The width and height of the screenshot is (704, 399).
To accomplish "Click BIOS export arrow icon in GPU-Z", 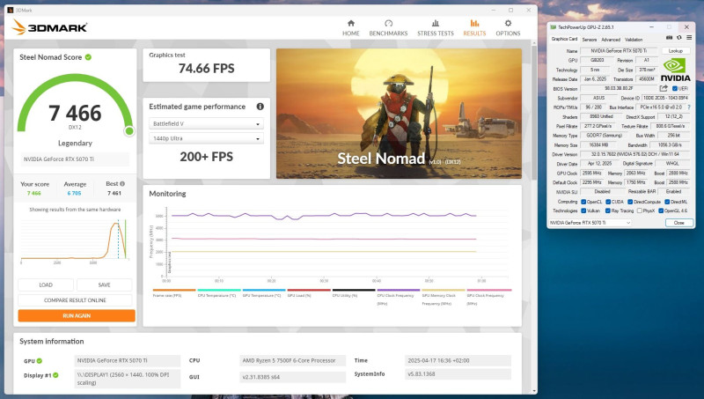I will [664, 88].
